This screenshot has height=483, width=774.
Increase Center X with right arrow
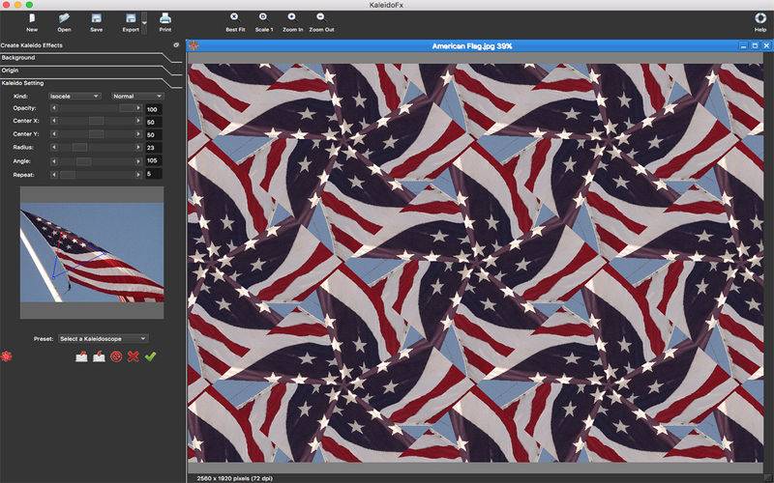(x=138, y=121)
